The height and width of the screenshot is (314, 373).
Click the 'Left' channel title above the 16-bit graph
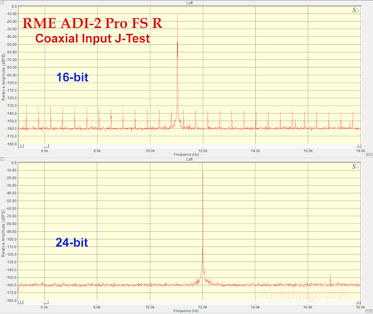pyautogui.click(x=189, y=3)
